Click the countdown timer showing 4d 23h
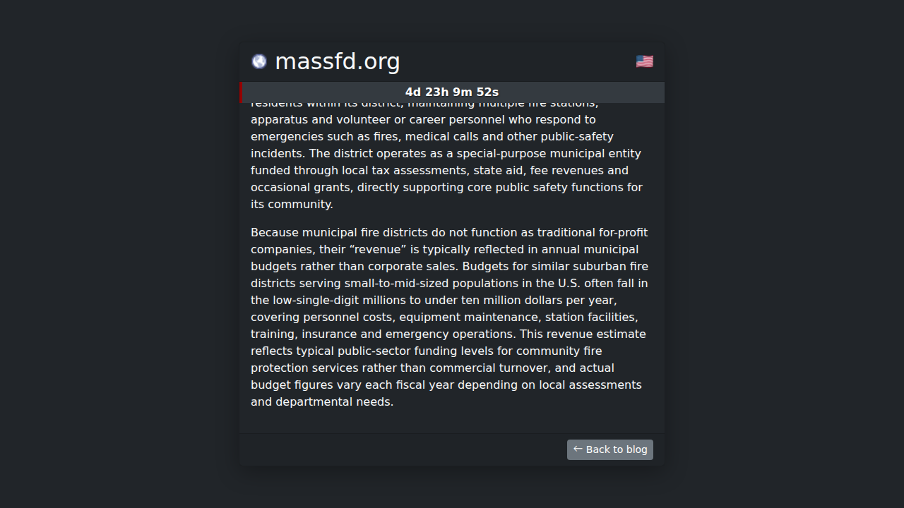 coord(452,92)
